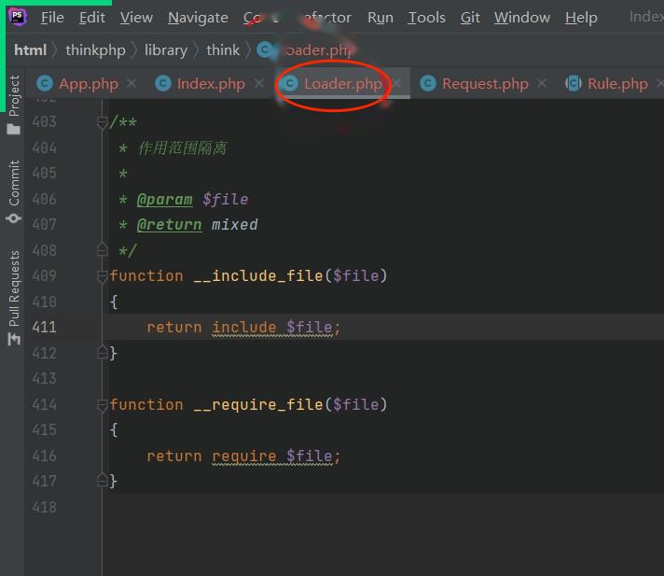664x576 pixels.
Task: Select thinkphp in the breadcrumb path
Action: pyautogui.click(x=95, y=50)
